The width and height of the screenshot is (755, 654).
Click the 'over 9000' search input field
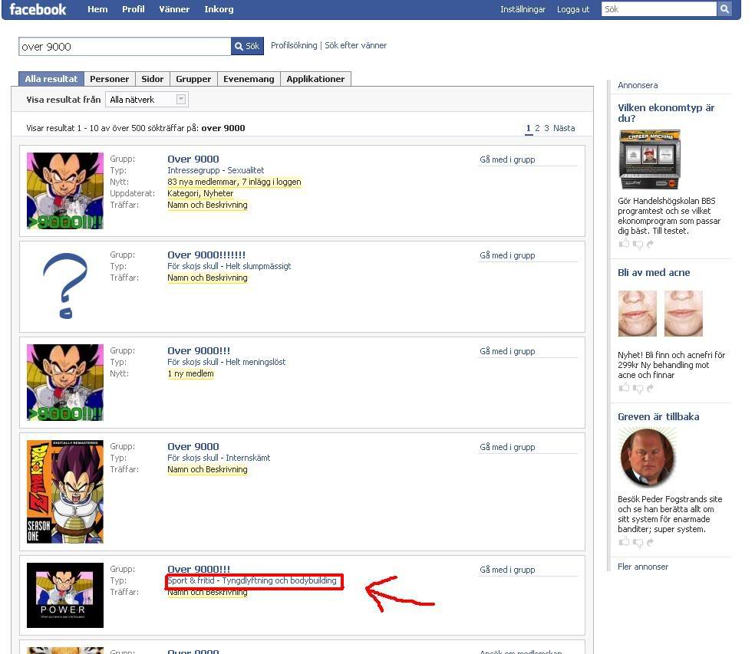125,46
